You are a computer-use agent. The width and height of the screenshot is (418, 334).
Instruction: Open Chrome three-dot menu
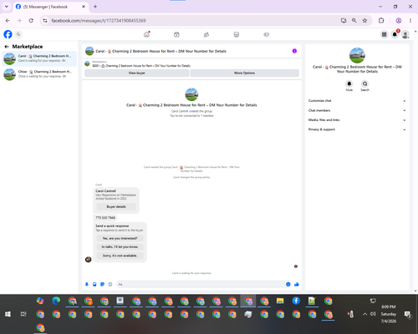point(410,20)
